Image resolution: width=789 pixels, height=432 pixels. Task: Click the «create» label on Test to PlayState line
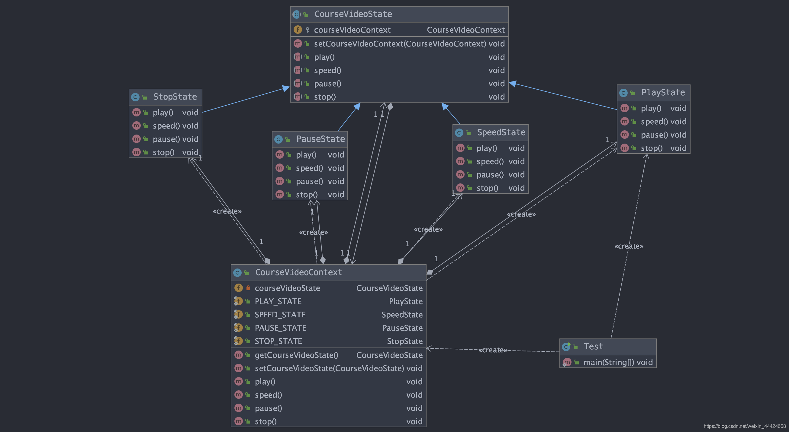click(629, 246)
